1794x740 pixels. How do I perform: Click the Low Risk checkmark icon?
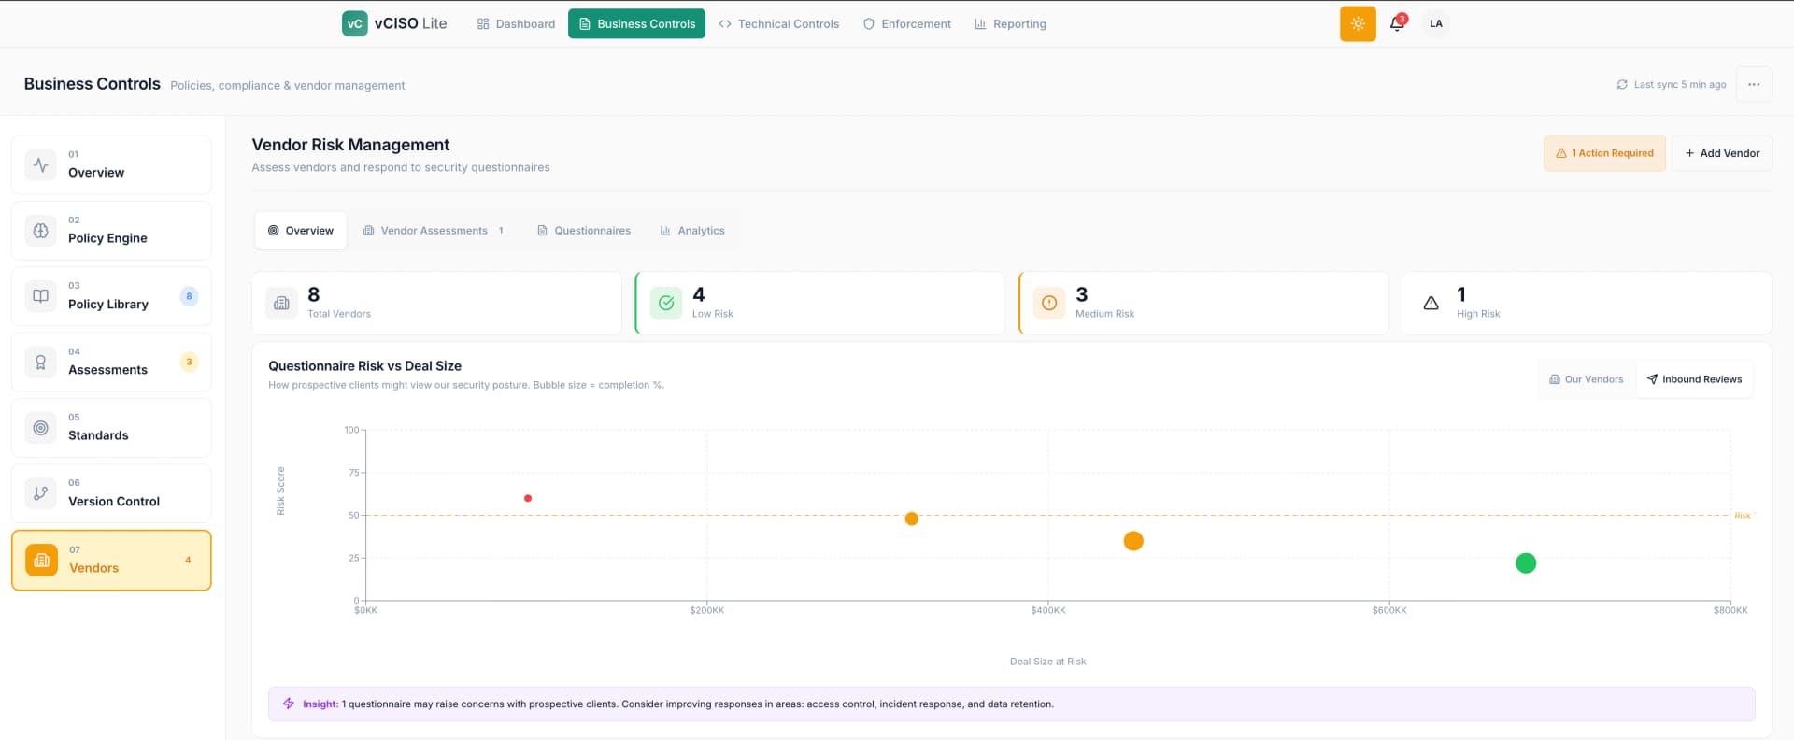666,303
